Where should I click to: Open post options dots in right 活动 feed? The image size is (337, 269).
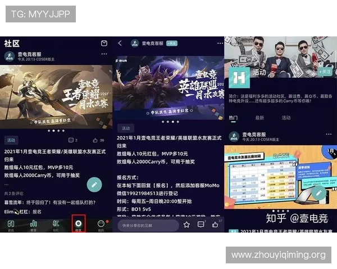tap(329, 134)
